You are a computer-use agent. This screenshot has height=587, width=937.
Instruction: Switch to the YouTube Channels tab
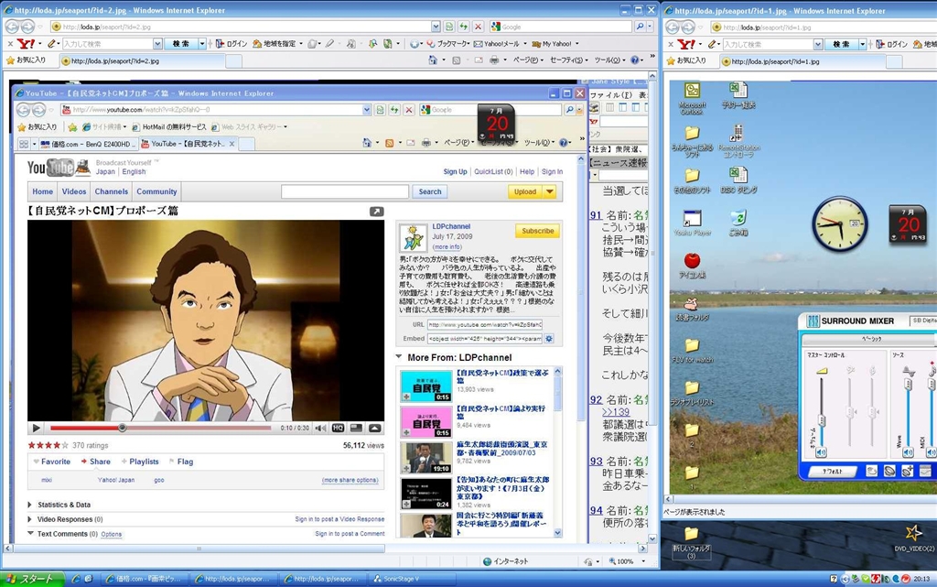click(x=111, y=192)
